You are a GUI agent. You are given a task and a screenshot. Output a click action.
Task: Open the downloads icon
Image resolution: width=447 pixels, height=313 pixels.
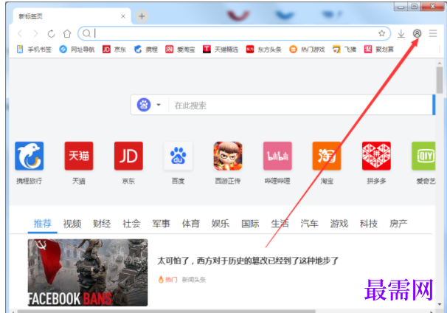point(401,34)
